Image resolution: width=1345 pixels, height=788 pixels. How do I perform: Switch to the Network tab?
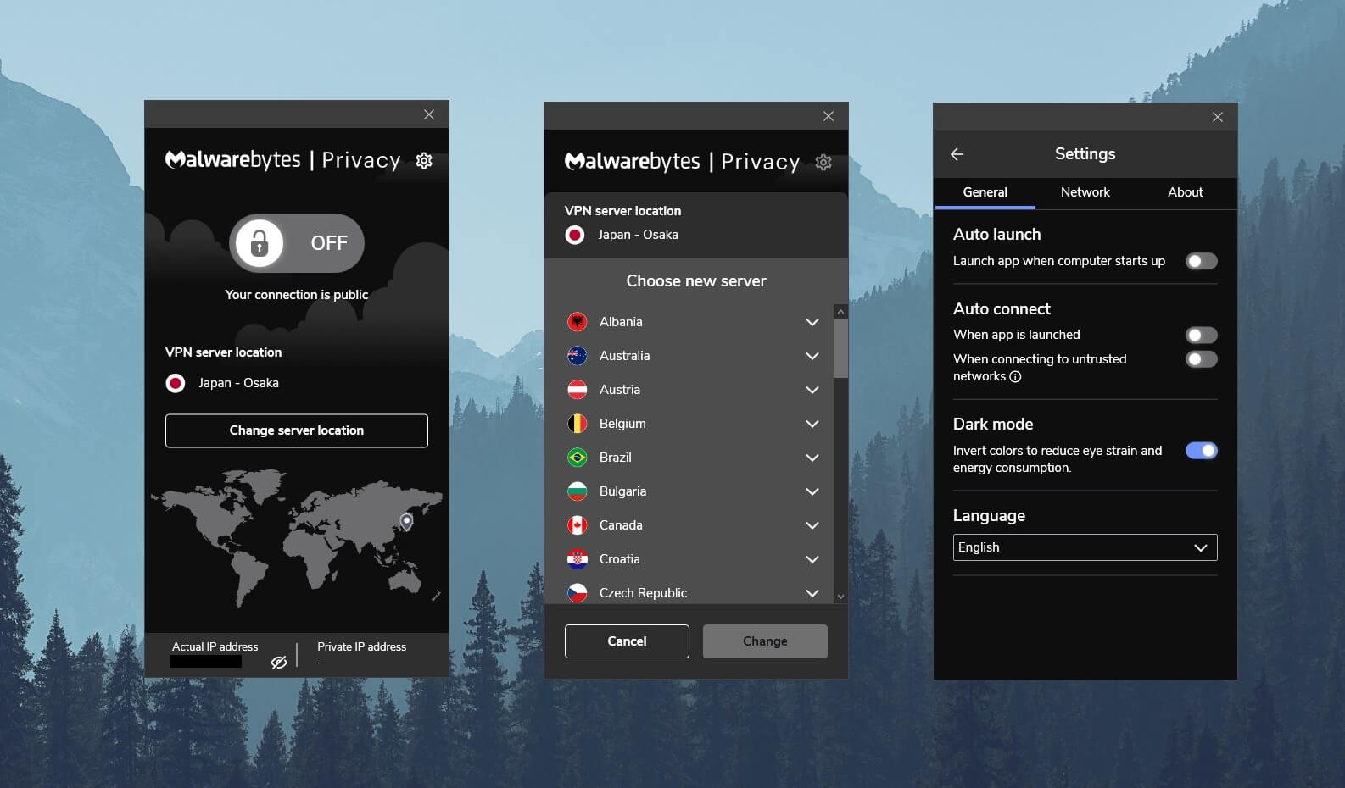[x=1085, y=192]
